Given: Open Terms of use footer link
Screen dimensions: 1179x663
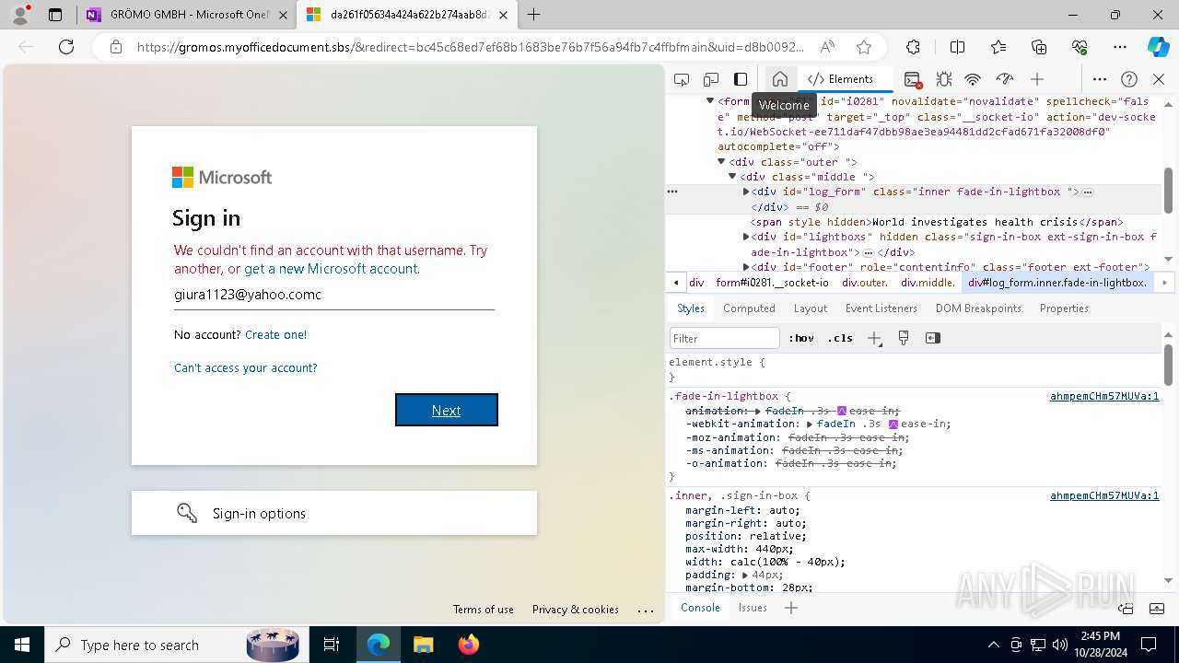Looking at the screenshot, I should (484, 610).
